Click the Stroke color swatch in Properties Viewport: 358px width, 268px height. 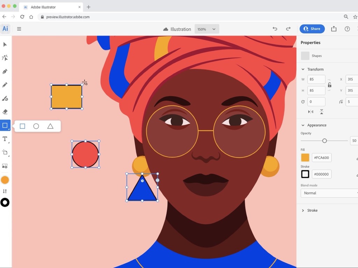coord(305,174)
